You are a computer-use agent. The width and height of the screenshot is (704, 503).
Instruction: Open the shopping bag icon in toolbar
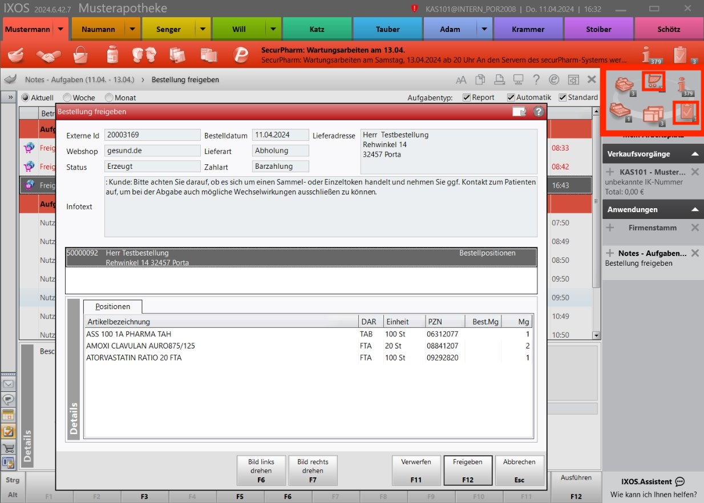[x=81, y=55]
